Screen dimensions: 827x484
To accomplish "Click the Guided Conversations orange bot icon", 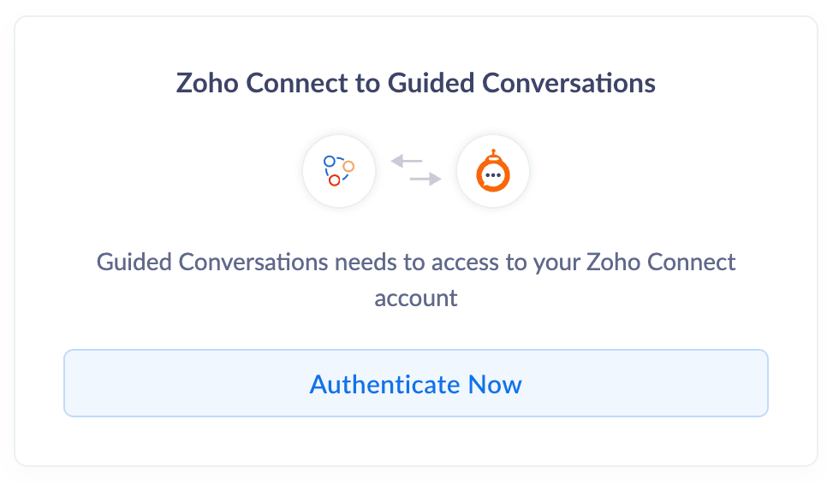I will coord(493,171).
